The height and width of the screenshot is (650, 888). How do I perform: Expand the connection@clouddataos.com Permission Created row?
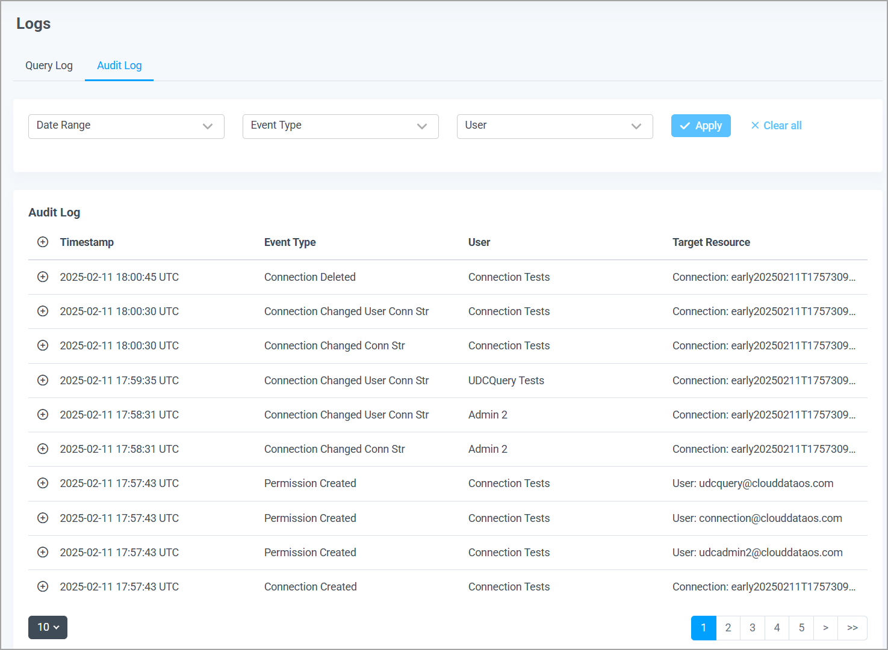click(43, 518)
